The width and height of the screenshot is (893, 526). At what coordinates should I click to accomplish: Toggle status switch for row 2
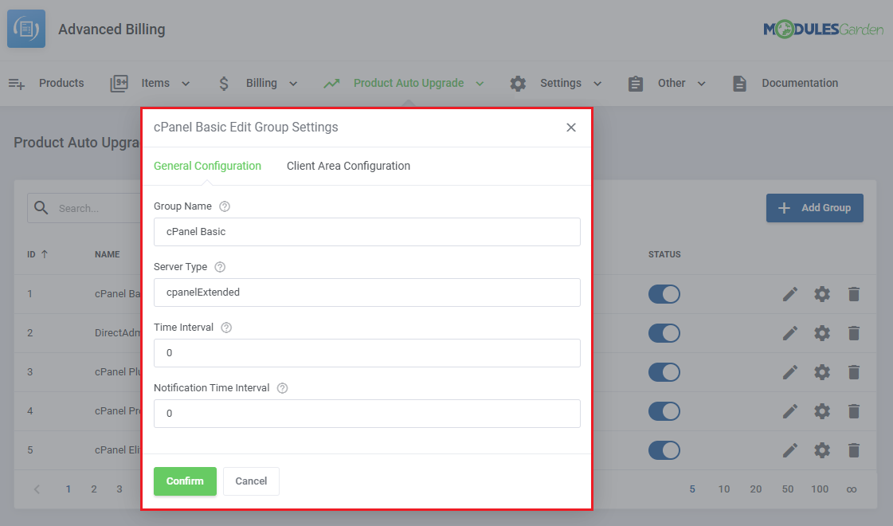point(664,333)
